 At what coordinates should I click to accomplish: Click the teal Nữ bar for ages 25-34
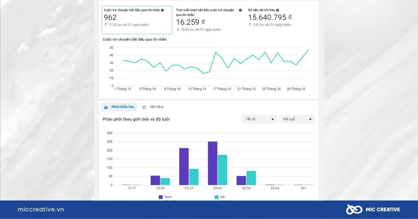[194, 177]
